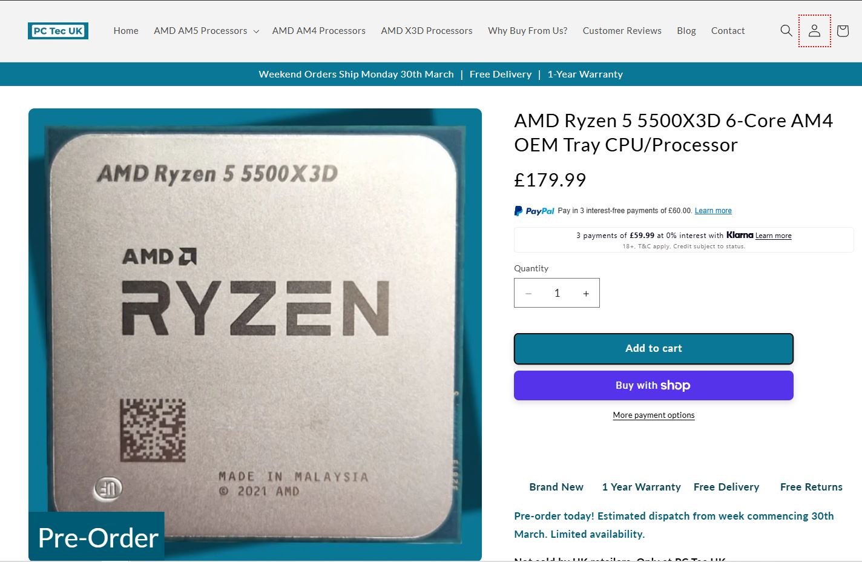862x562 pixels.
Task: Open the search magnifier icon
Action: click(x=786, y=31)
